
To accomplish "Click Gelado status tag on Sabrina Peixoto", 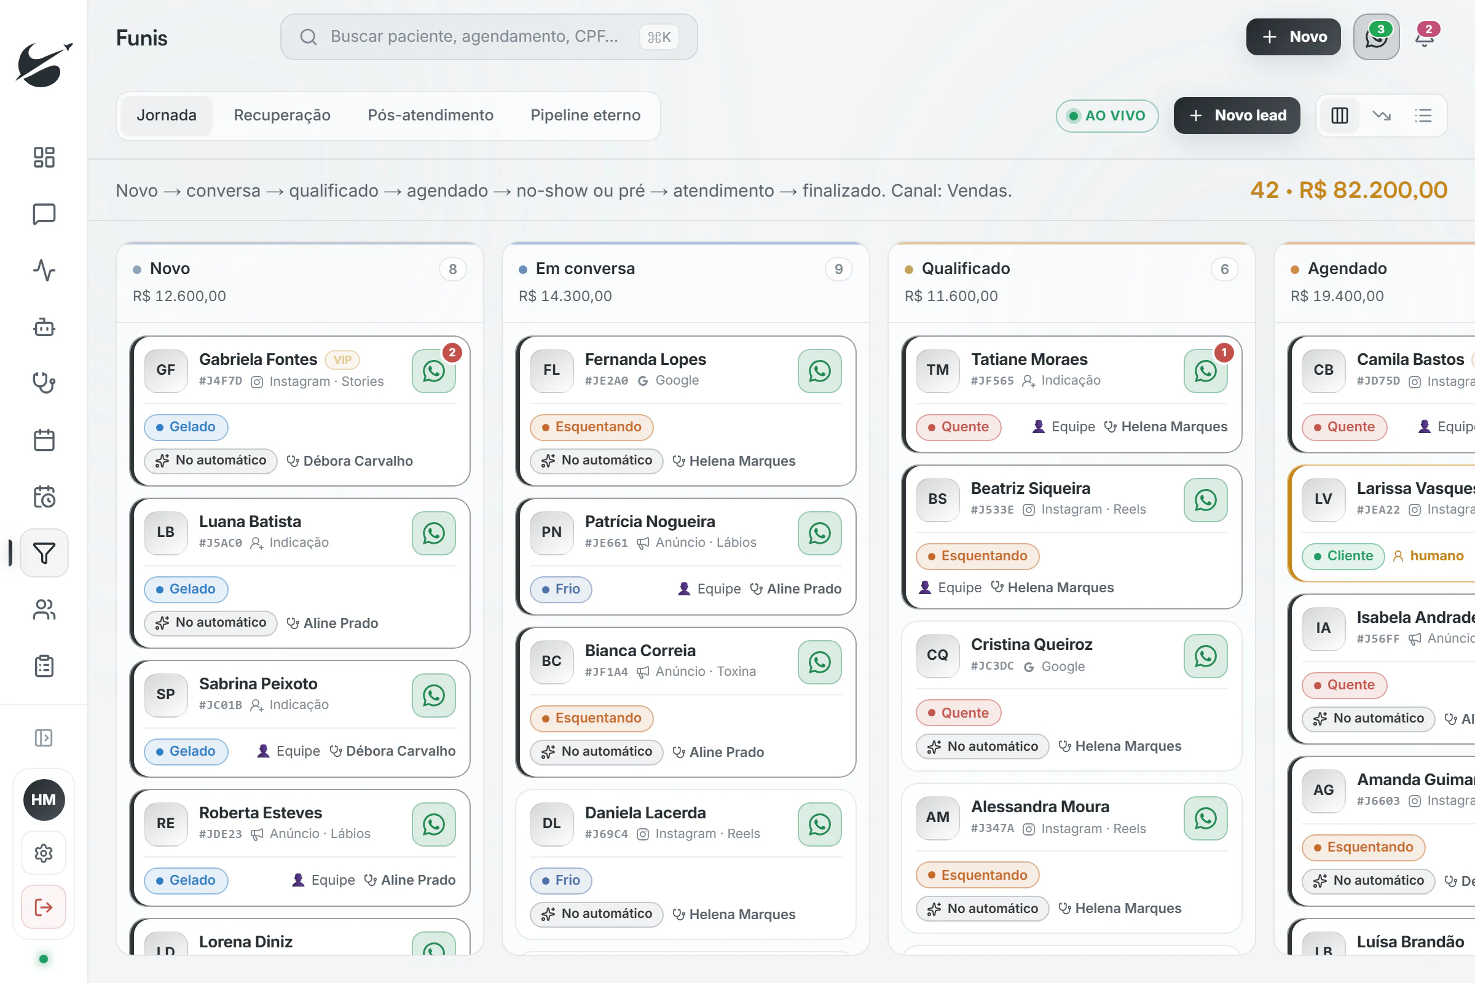I will [186, 751].
